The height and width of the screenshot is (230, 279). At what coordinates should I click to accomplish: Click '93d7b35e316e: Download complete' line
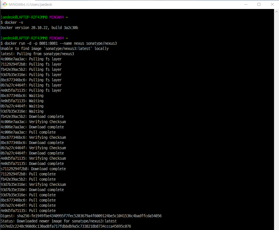(32, 190)
